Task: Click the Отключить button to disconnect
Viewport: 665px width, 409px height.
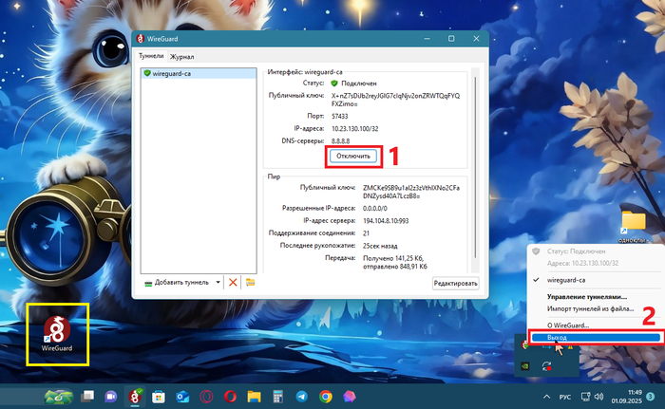Action: pyautogui.click(x=352, y=156)
